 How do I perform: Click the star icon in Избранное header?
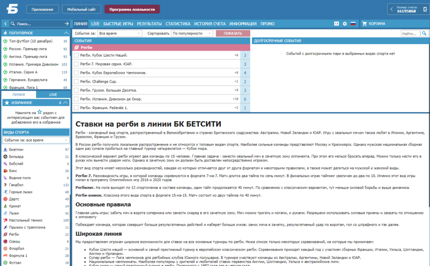tap(7, 103)
